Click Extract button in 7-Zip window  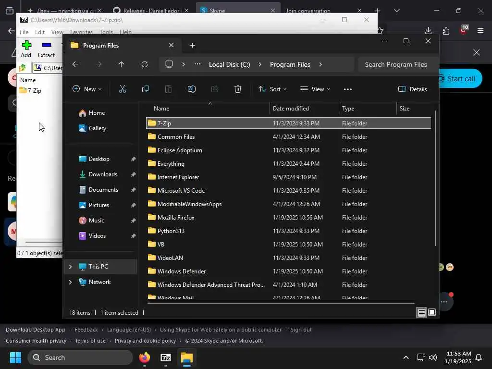pyautogui.click(x=46, y=49)
